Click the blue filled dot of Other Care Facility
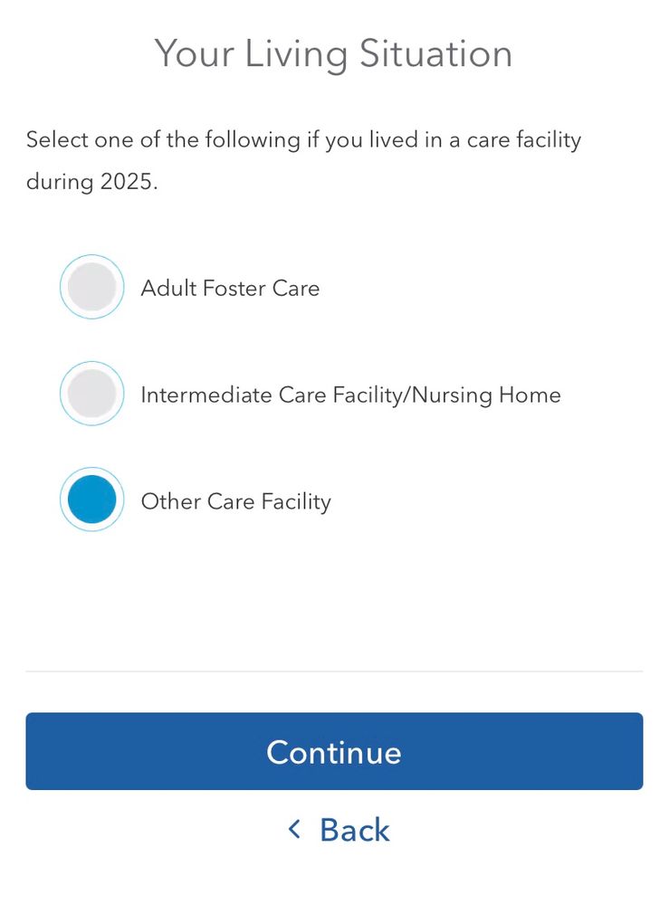This screenshot has height=904, width=669. pyautogui.click(x=91, y=500)
